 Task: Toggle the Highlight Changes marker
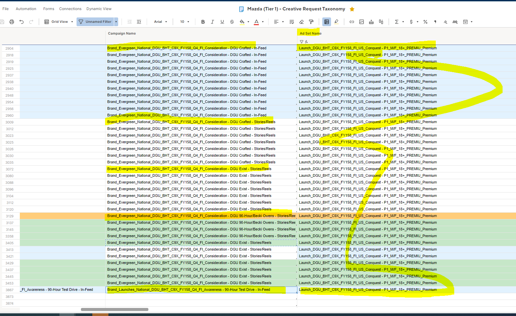tap(336, 22)
